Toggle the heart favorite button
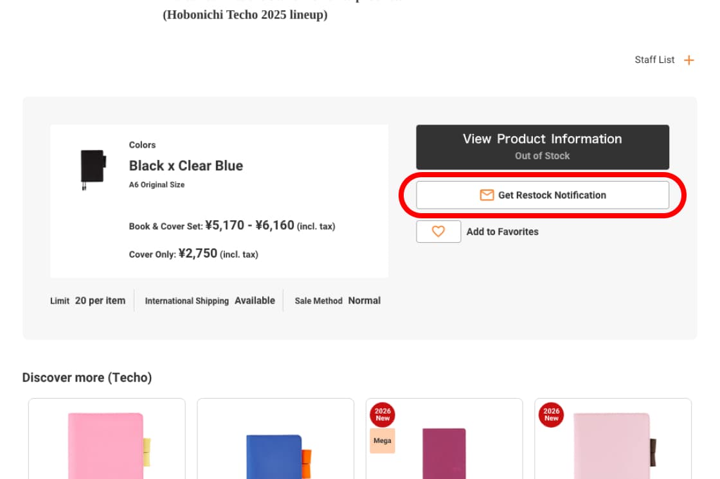 tap(438, 232)
